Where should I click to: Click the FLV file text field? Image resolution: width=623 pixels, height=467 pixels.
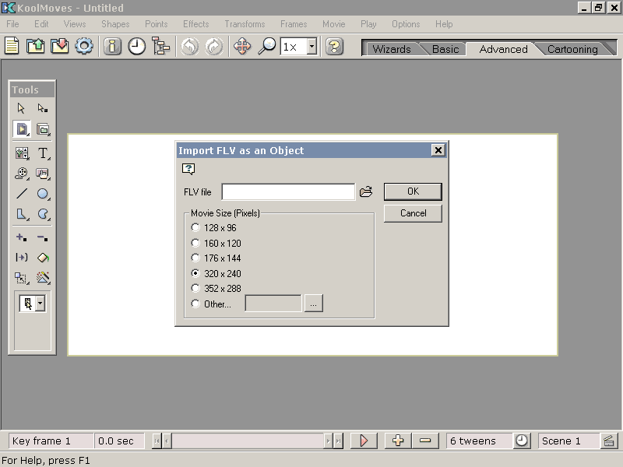coord(288,191)
